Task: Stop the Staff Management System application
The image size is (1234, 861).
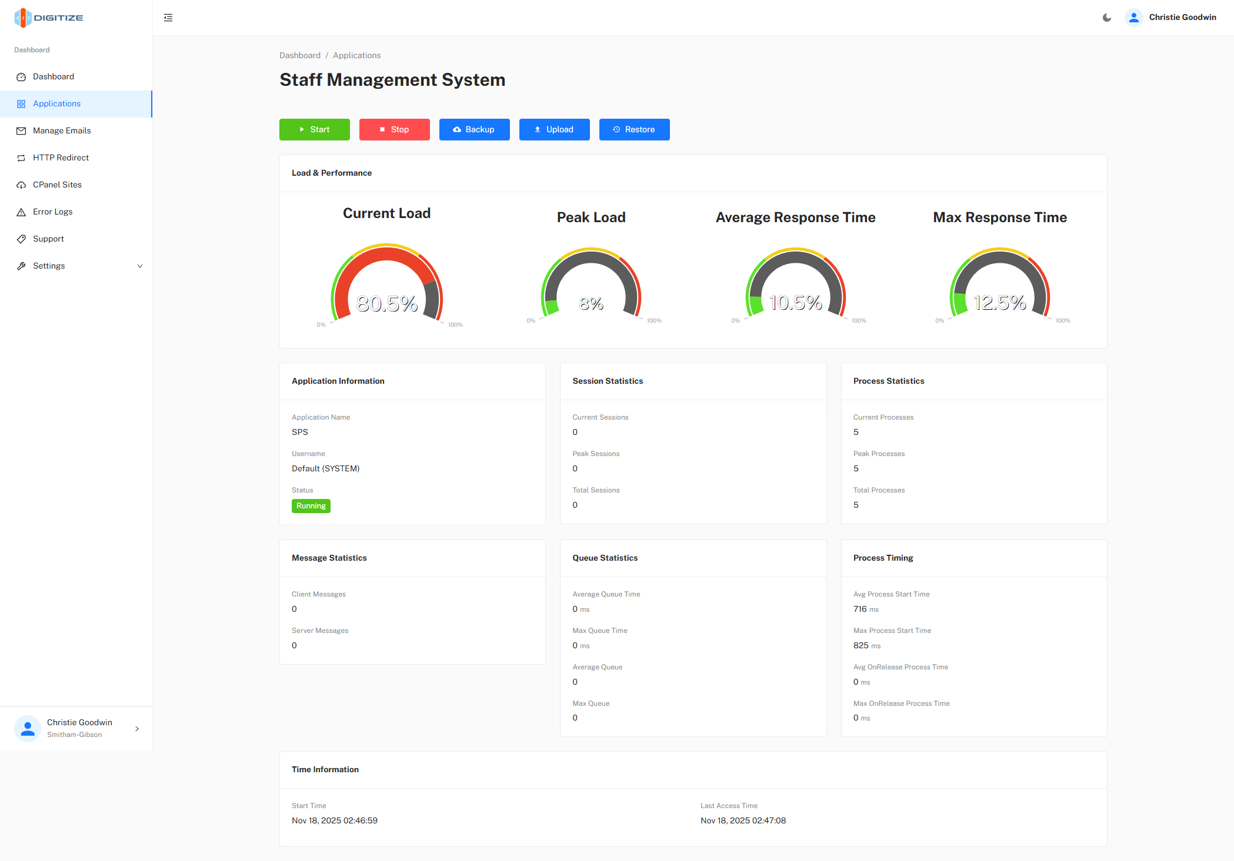Action: (394, 129)
